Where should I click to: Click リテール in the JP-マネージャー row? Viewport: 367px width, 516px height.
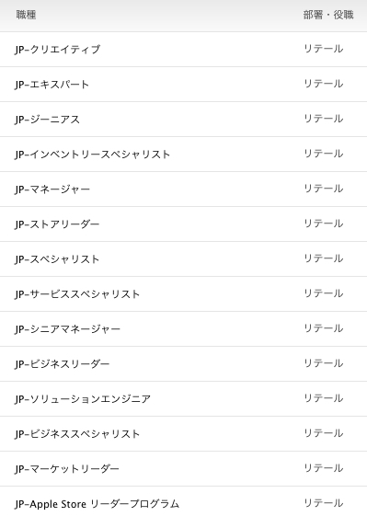(323, 189)
